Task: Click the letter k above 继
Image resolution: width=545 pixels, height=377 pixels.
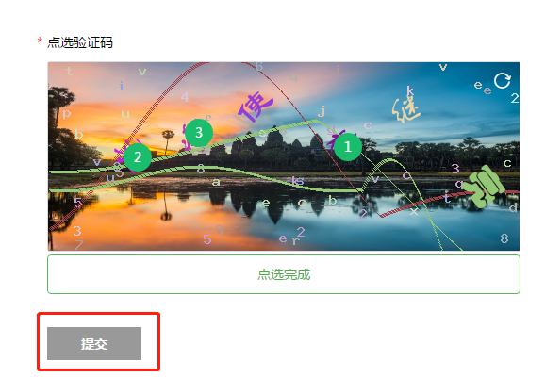Action: coord(410,90)
